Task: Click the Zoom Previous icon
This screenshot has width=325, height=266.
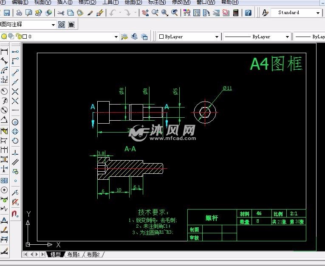Action: coord(175,13)
